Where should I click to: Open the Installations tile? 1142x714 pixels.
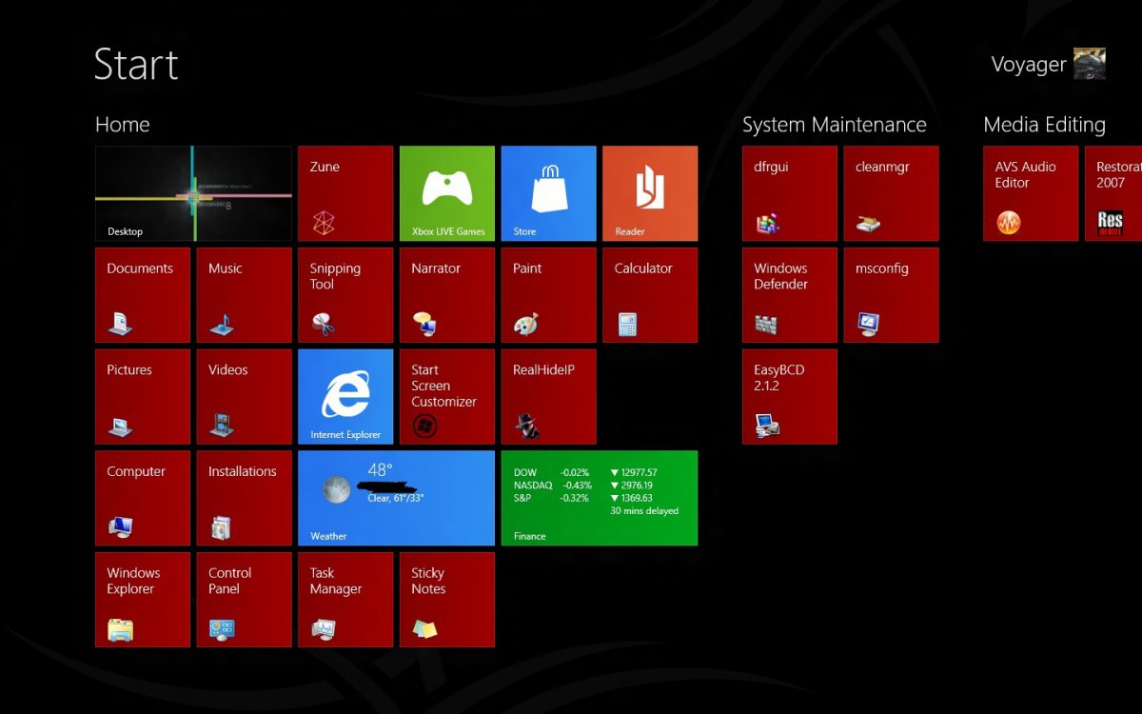245,498
